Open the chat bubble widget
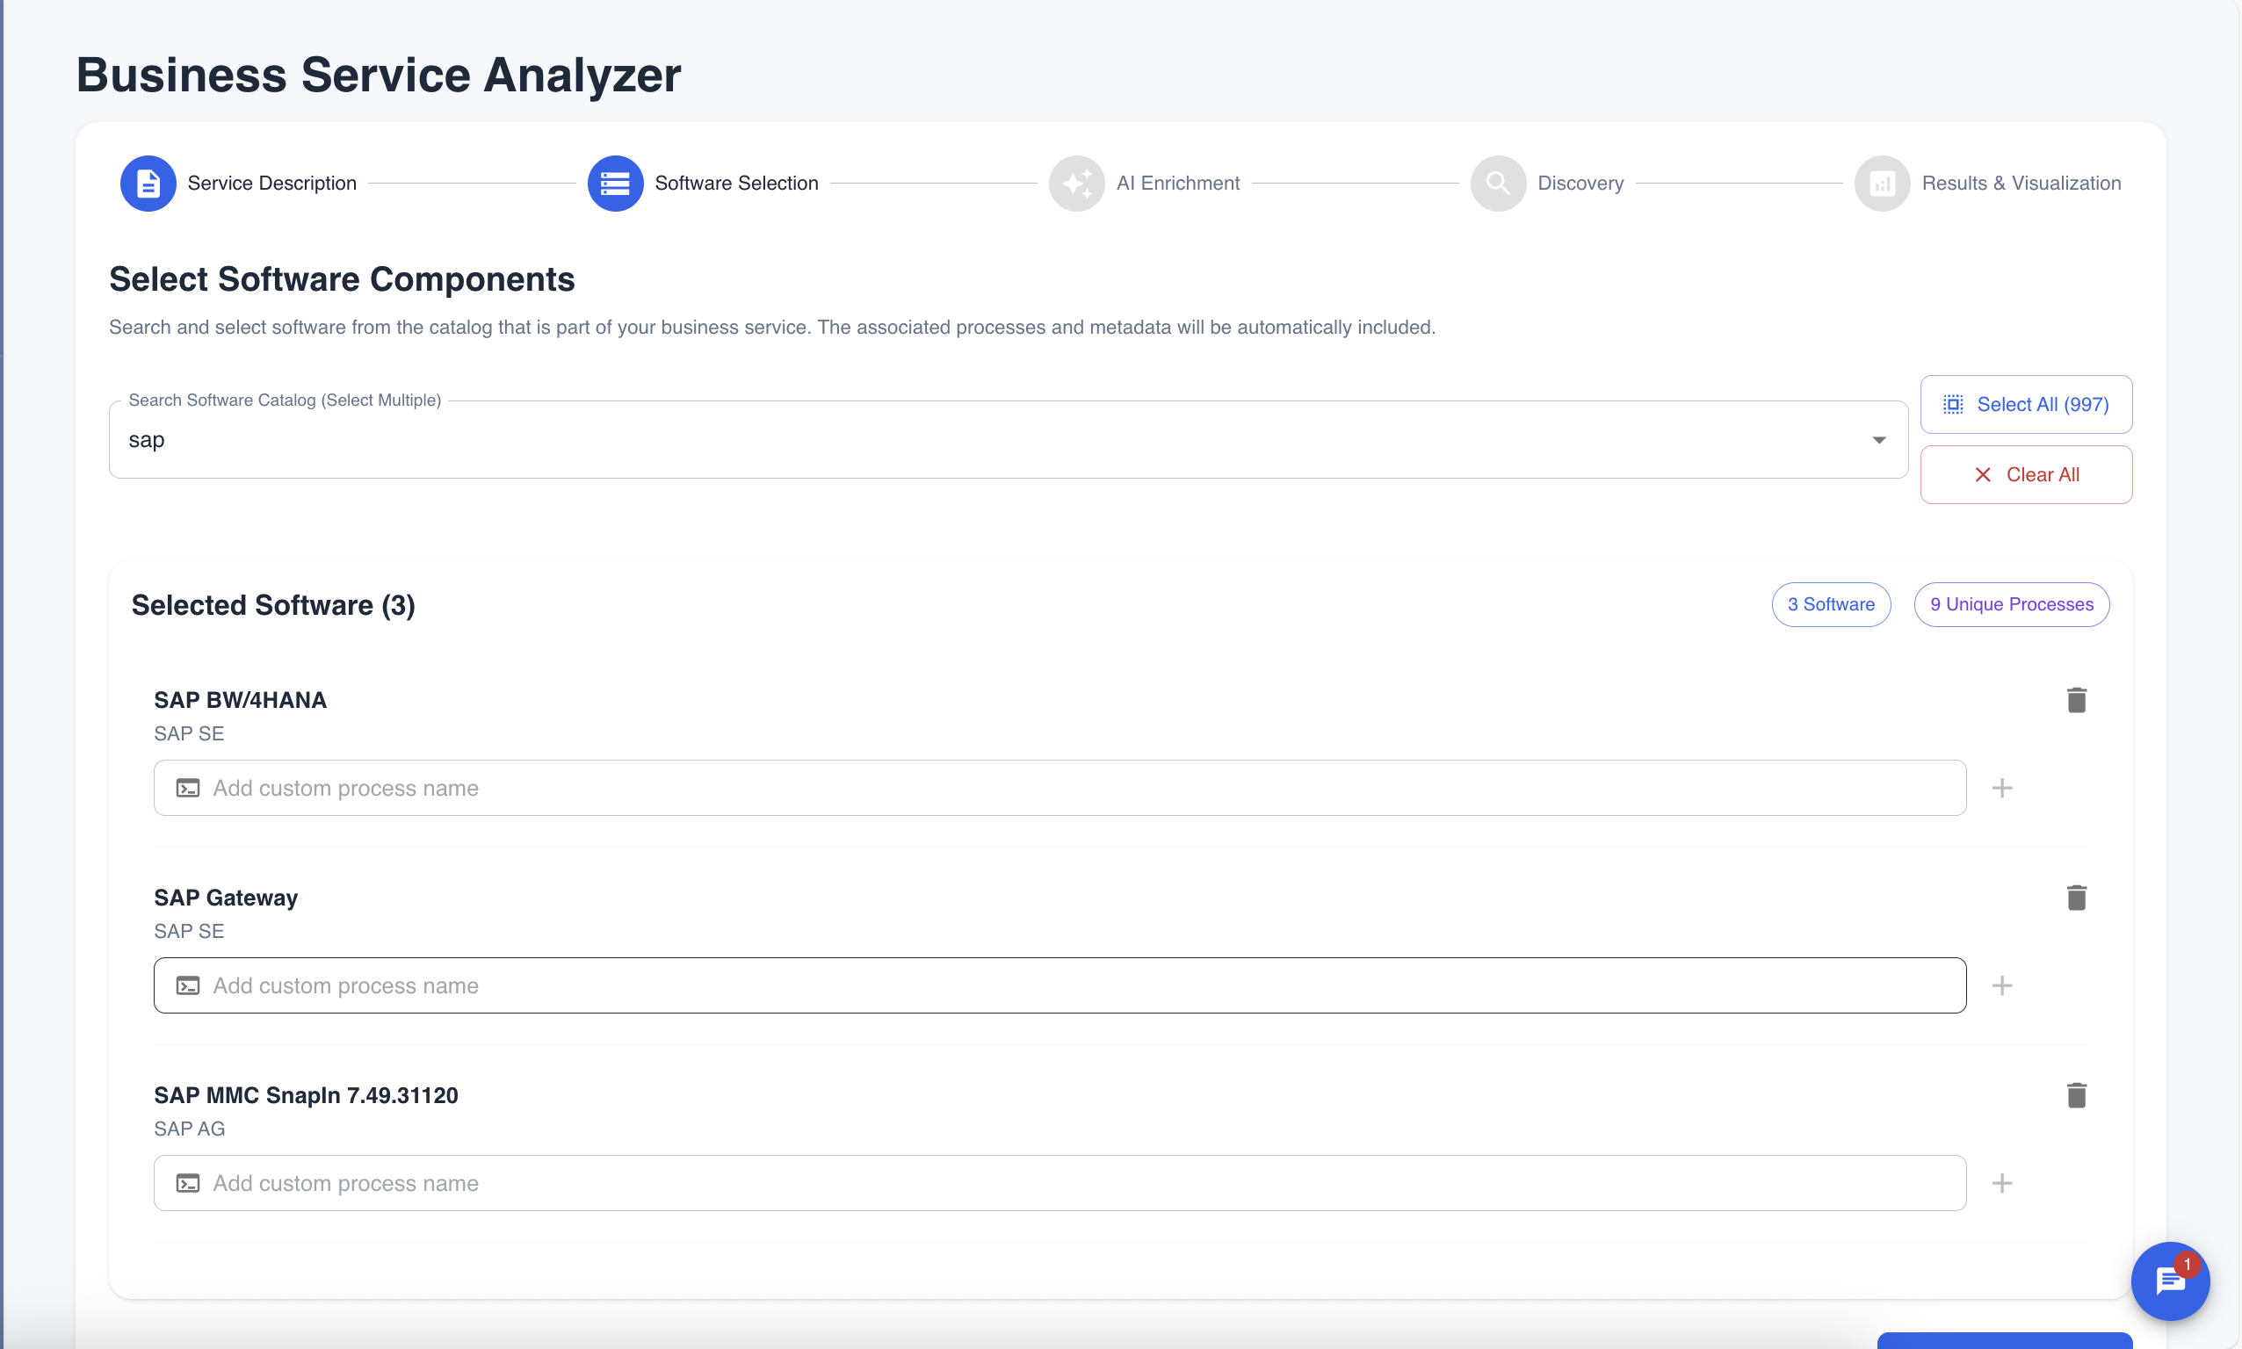 click(2169, 1280)
